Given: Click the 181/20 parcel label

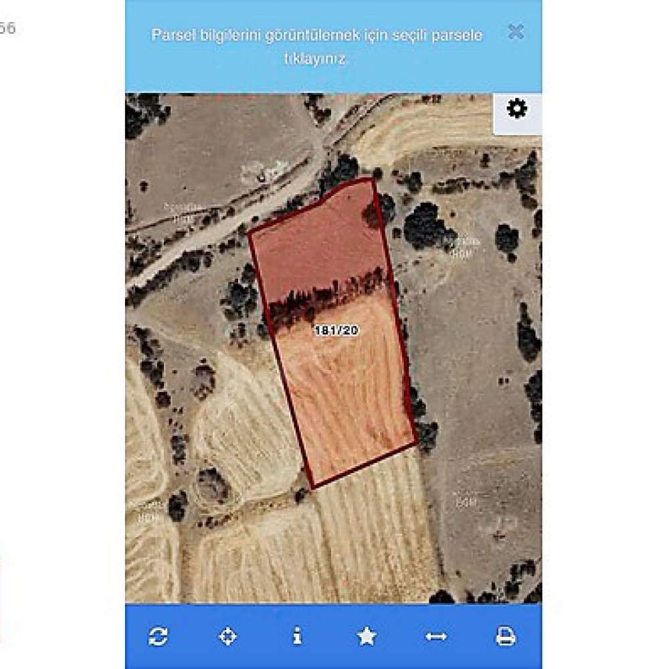Looking at the screenshot, I should click(x=337, y=330).
